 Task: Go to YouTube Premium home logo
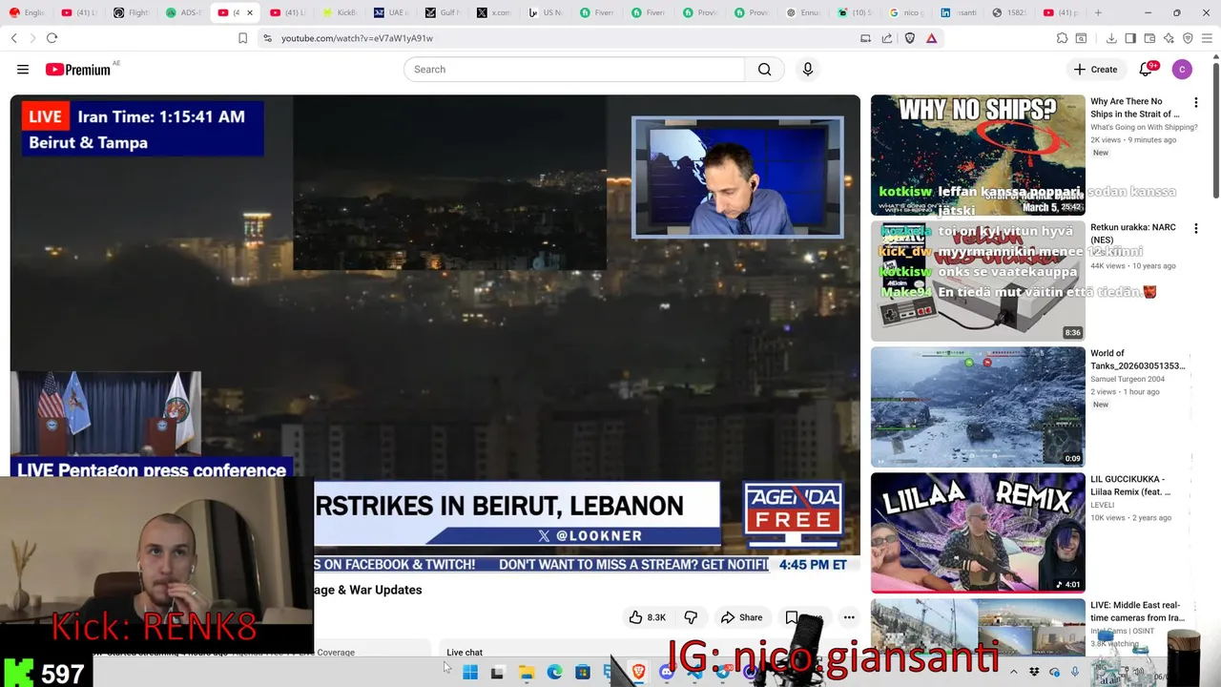tap(78, 70)
